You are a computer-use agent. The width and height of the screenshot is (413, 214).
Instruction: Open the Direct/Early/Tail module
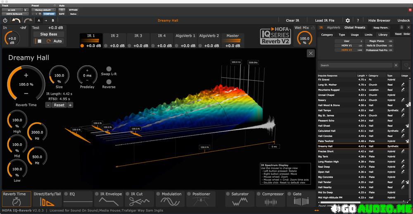[x=47, y=199]
